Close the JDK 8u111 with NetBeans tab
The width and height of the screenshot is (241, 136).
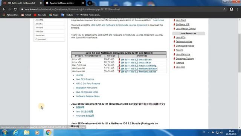coord(41,3)
